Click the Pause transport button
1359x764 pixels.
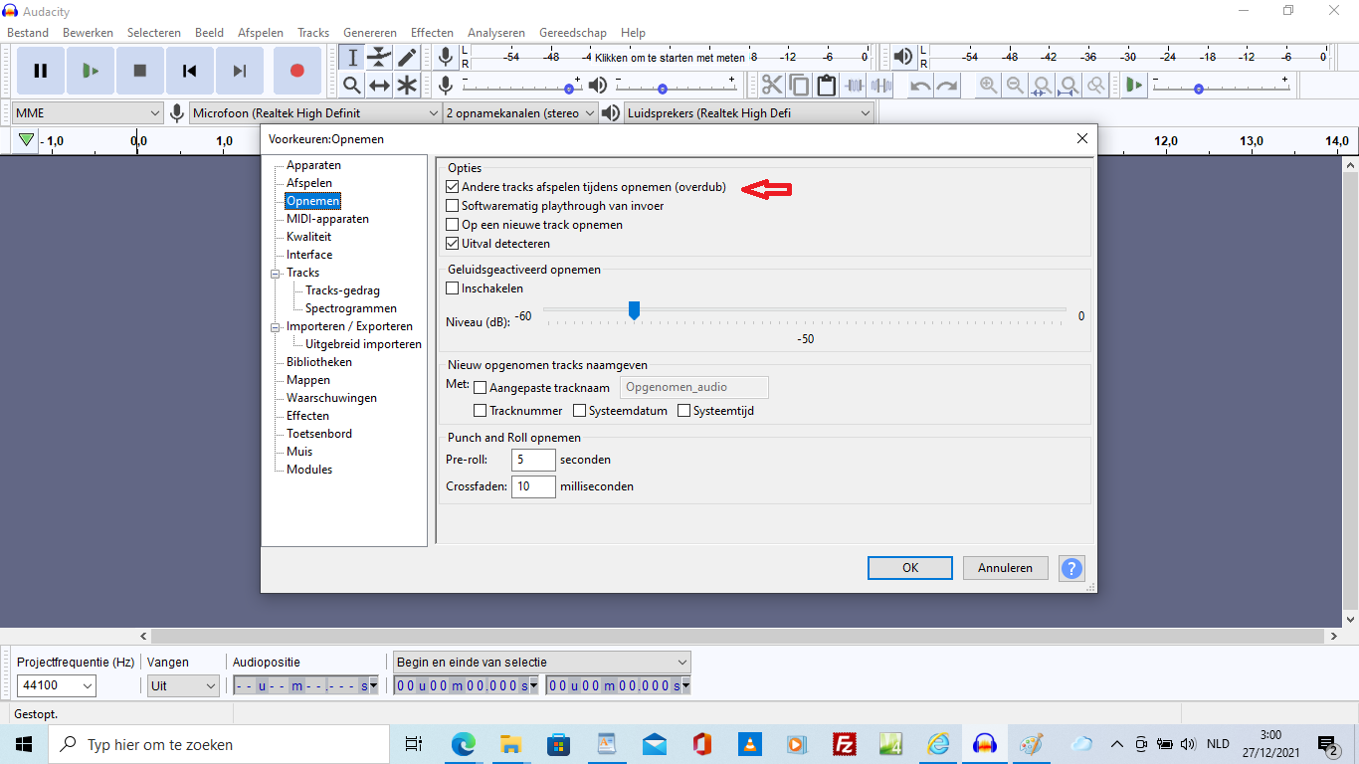point(41,71)
